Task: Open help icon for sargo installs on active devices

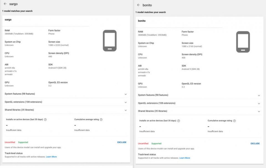Action: (45, 119)
